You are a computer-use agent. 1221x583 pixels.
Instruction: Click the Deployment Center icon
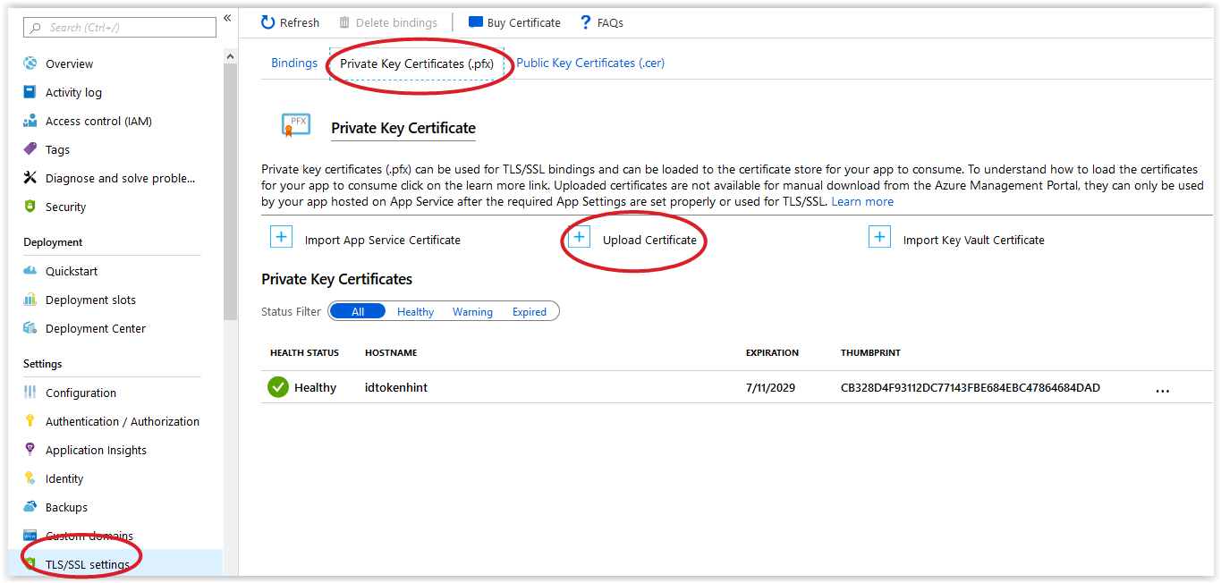click(30, 328)
